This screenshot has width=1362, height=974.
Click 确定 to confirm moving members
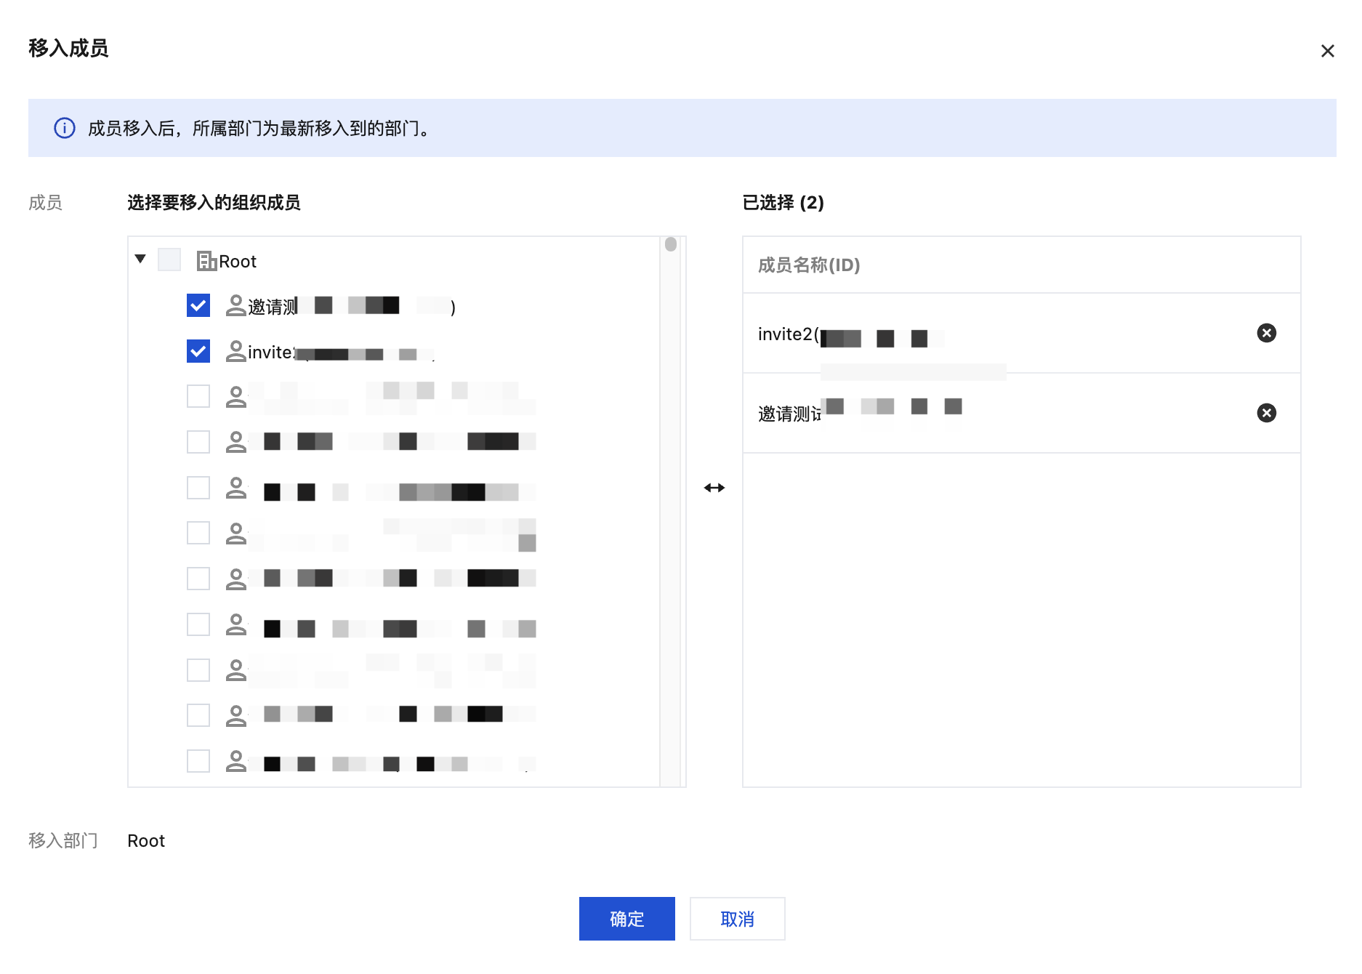click(626, 919)
